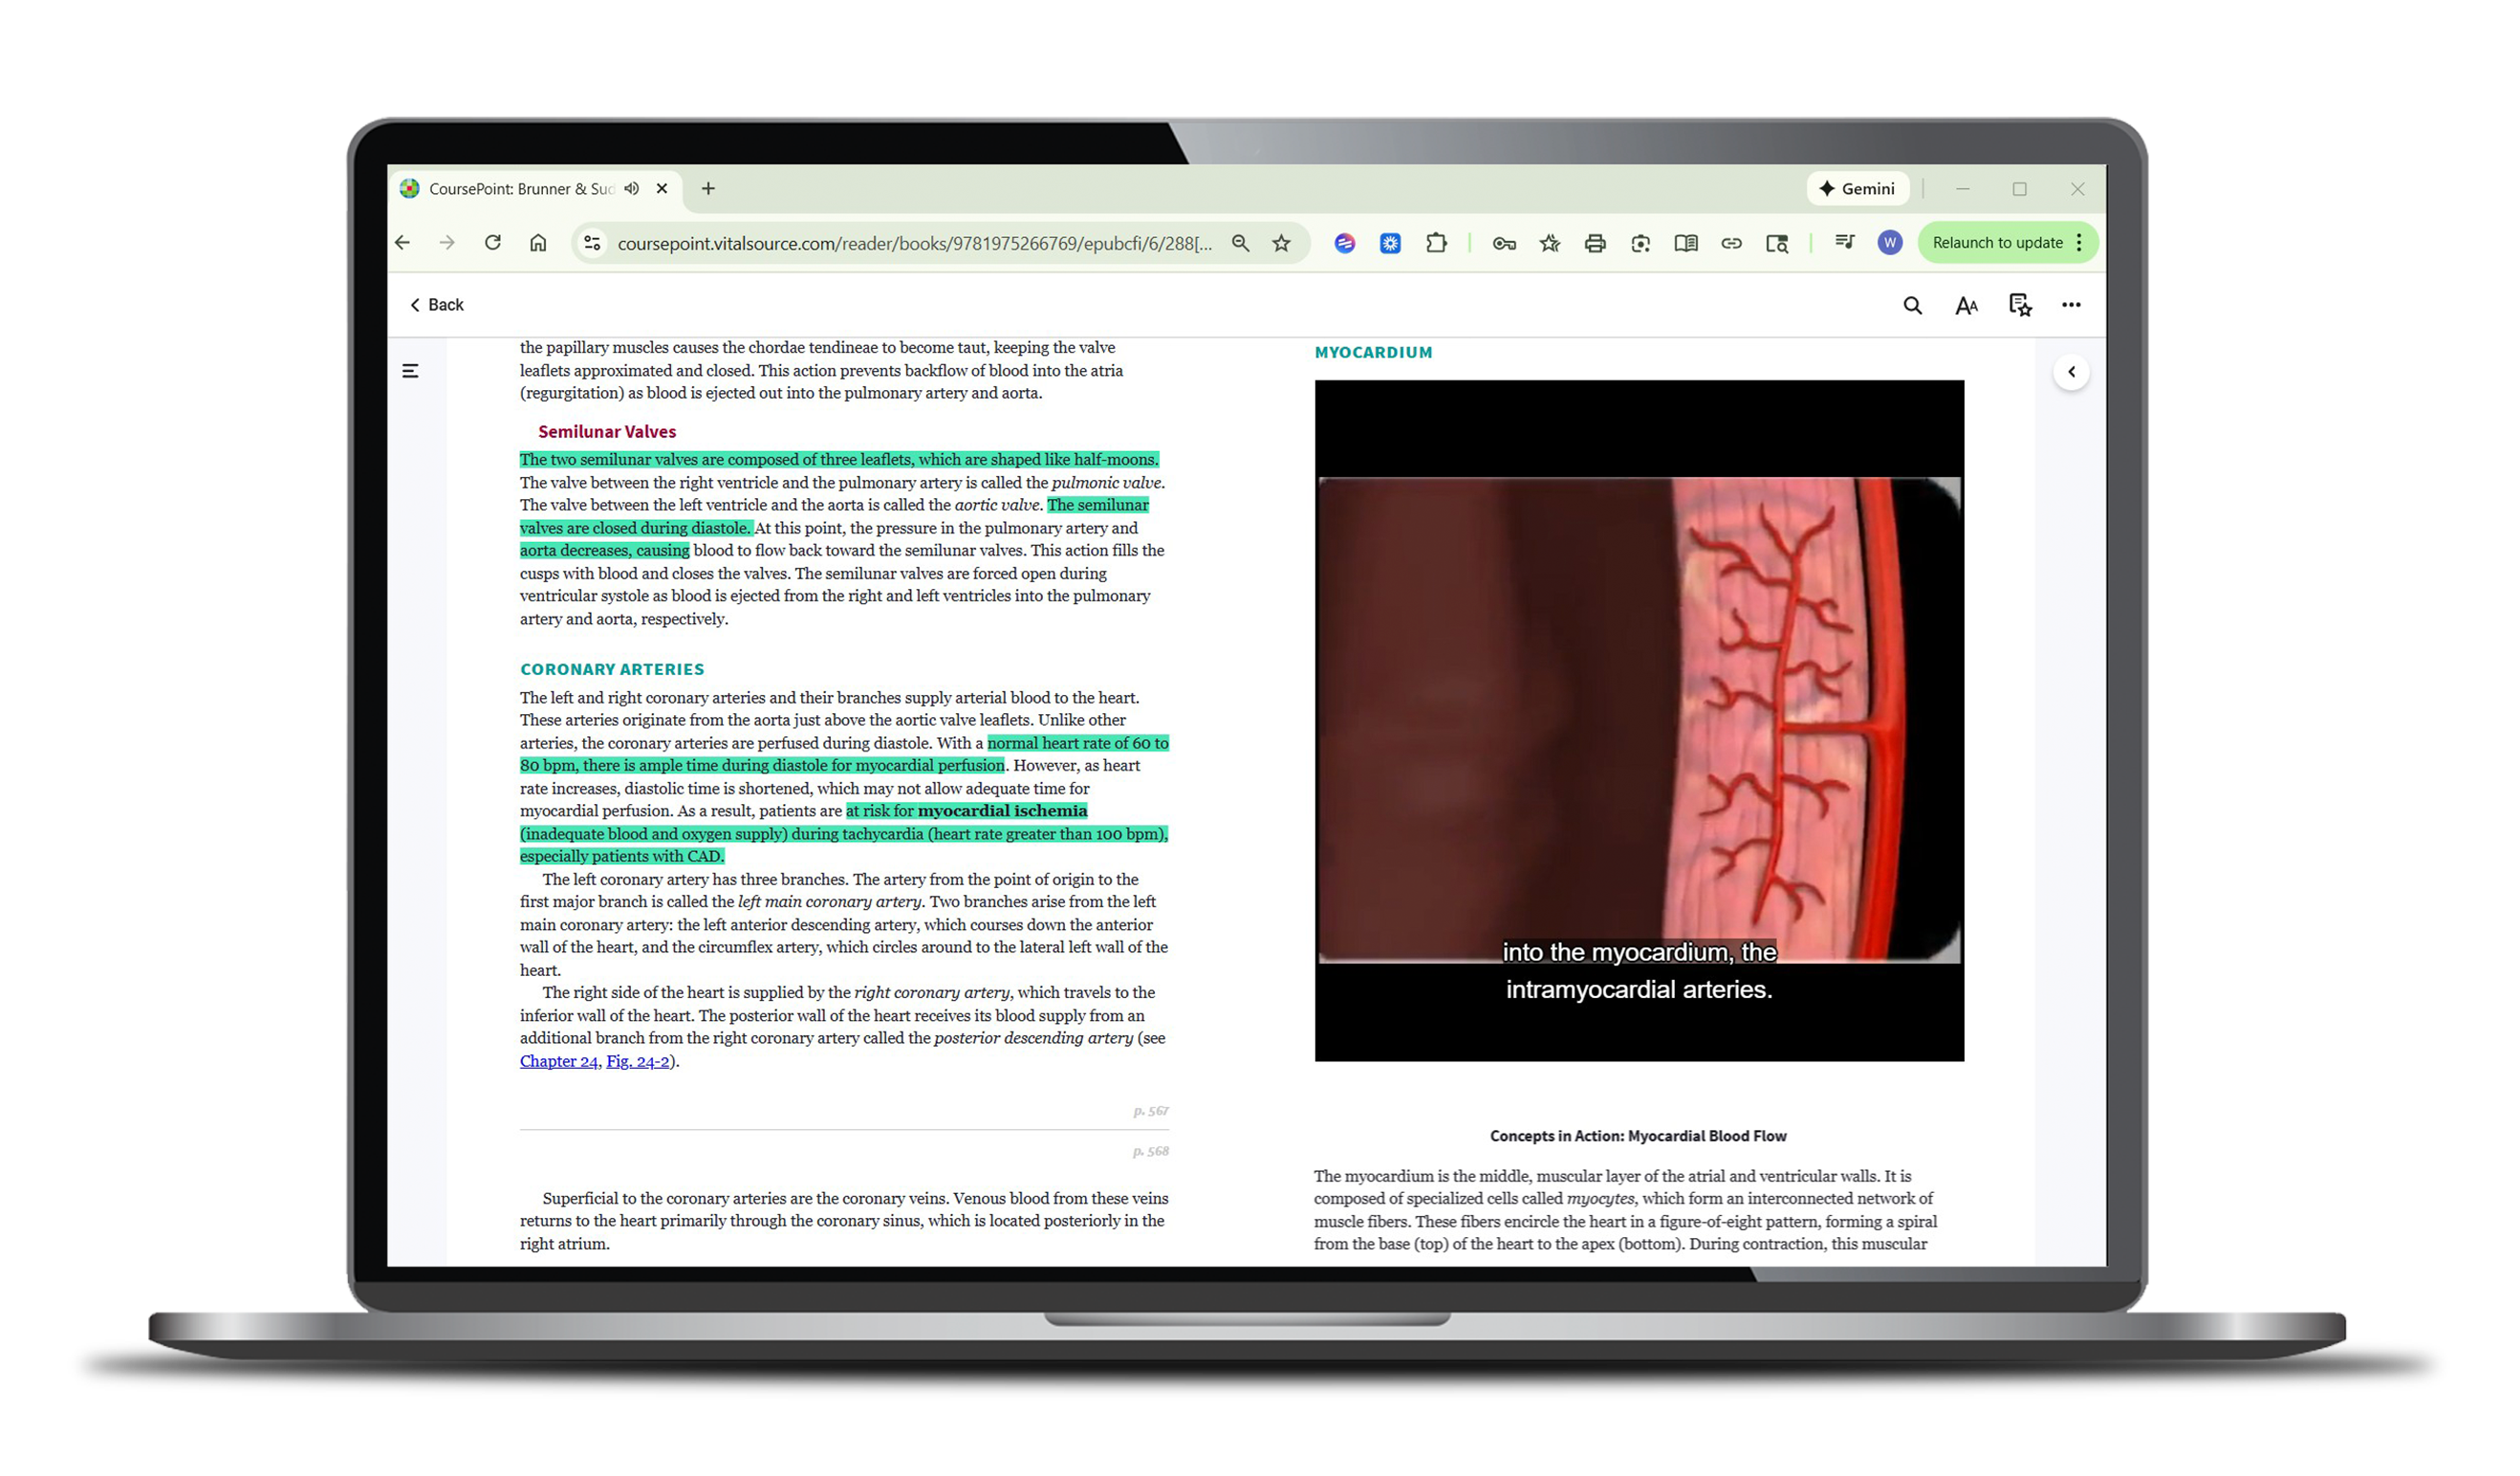Image resolution: width=2520 pixels, height=1476 pixels.
Task: Open the notes and highlights icon
Action: 2019,305
